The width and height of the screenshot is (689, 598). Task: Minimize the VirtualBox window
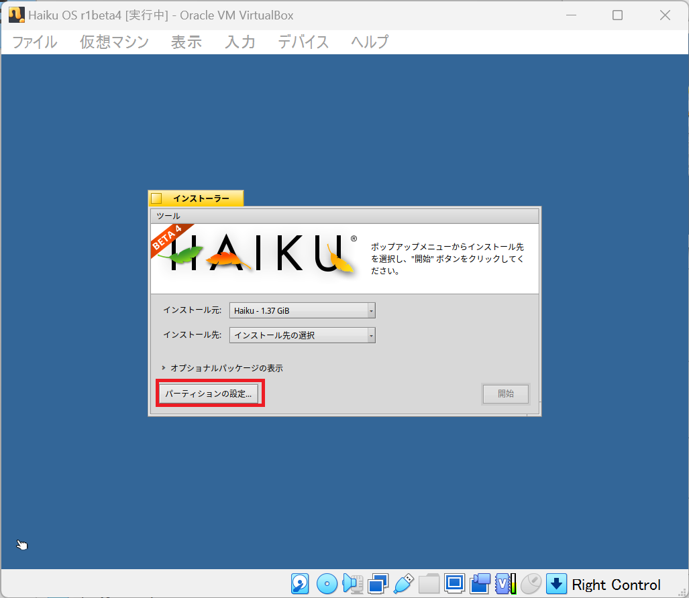pyautogui.click(x=571, y=15)
